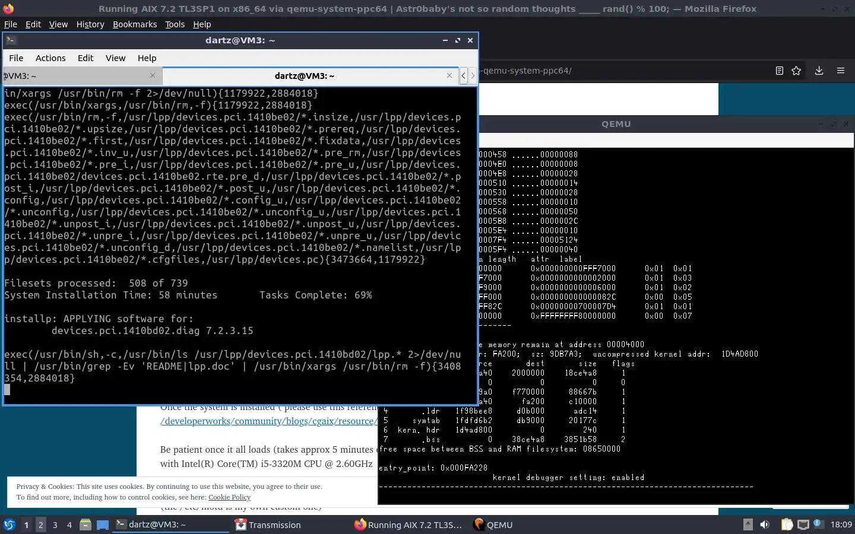Viewport: 855px width, 534px height.
Task: Open the Firefox Bookmarks menu
Action: pos(135,24)
